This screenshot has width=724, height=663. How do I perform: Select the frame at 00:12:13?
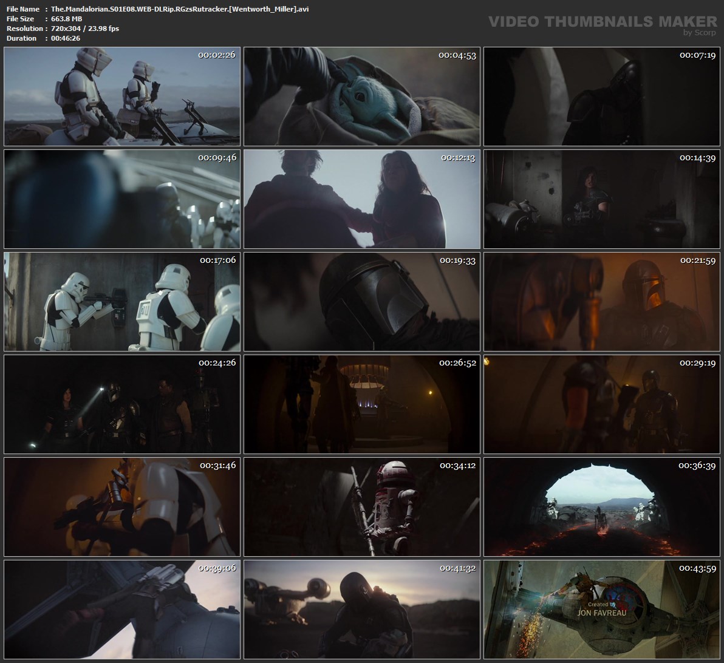click(362, 199)
